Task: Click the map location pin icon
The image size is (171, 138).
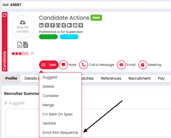Action: click(x=81, y=25)
